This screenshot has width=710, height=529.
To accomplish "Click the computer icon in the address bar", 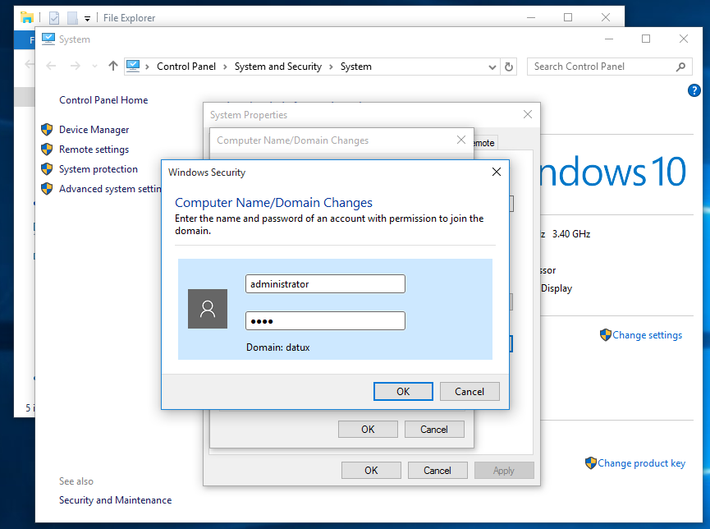I will pyautogui.click(x=133, y=67).
